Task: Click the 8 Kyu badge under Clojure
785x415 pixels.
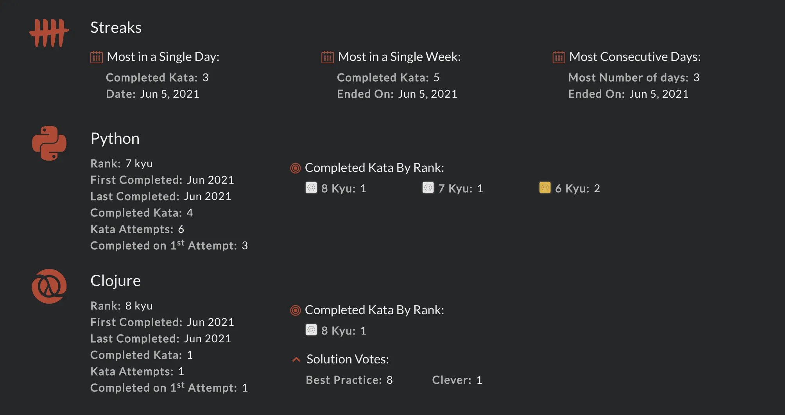Action: (311, 330)
